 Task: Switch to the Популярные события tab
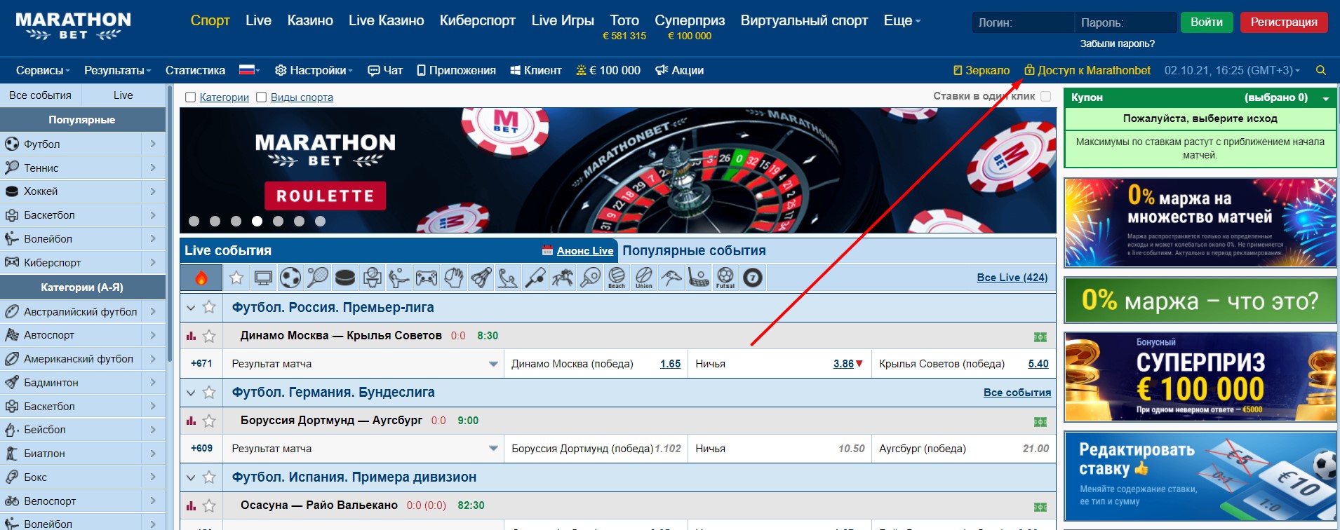click(694, 250)
